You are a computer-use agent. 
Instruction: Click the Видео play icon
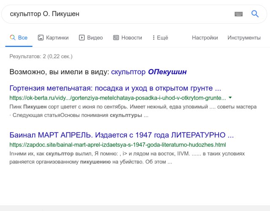point(82,38)
